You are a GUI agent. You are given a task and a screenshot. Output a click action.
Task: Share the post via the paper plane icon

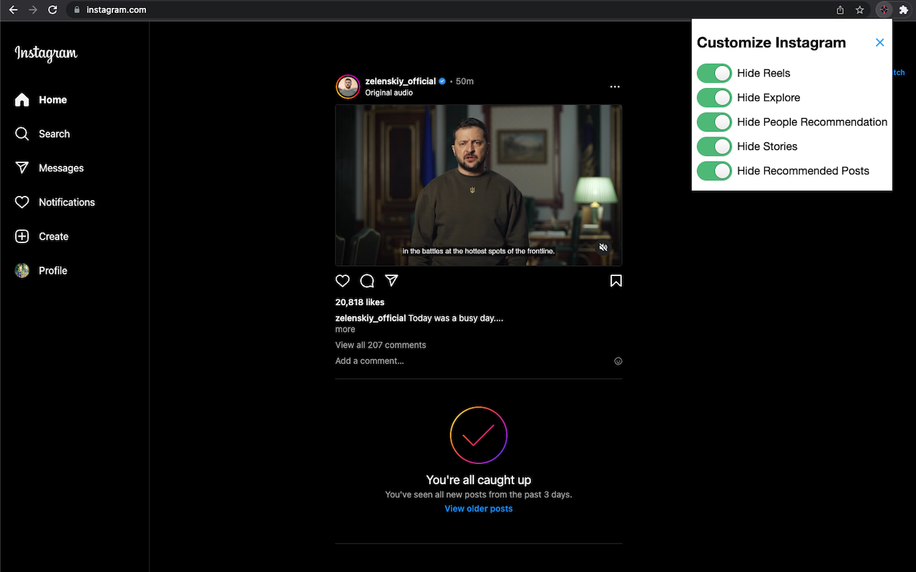[391, 280]
